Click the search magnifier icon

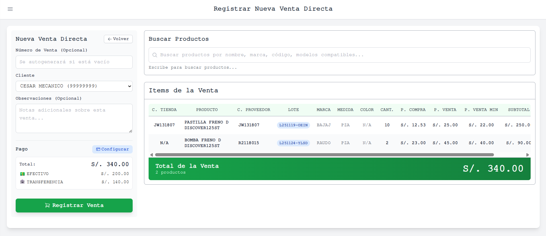(x=155, y=55)
